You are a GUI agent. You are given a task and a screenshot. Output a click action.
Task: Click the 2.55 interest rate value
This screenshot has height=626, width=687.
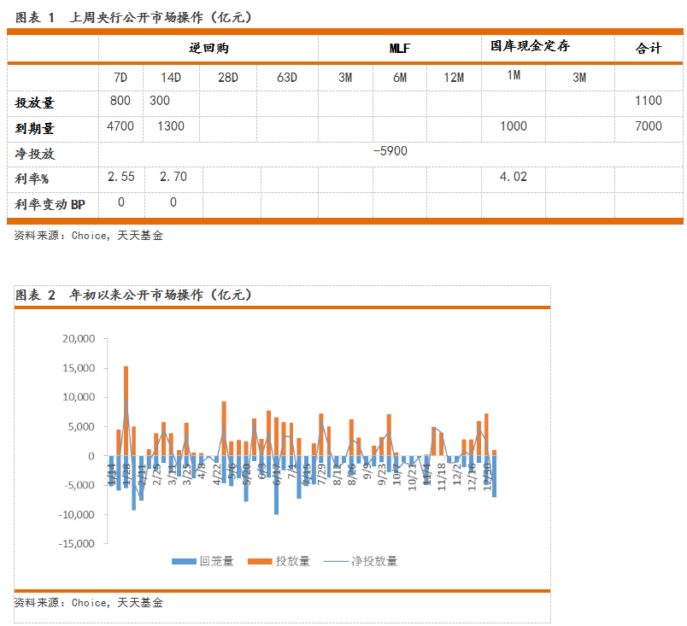click(x=121, y=177)
